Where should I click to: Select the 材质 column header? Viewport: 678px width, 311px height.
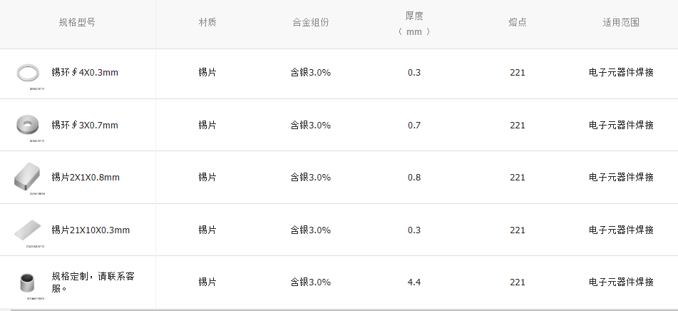click(x=207, y=22)
